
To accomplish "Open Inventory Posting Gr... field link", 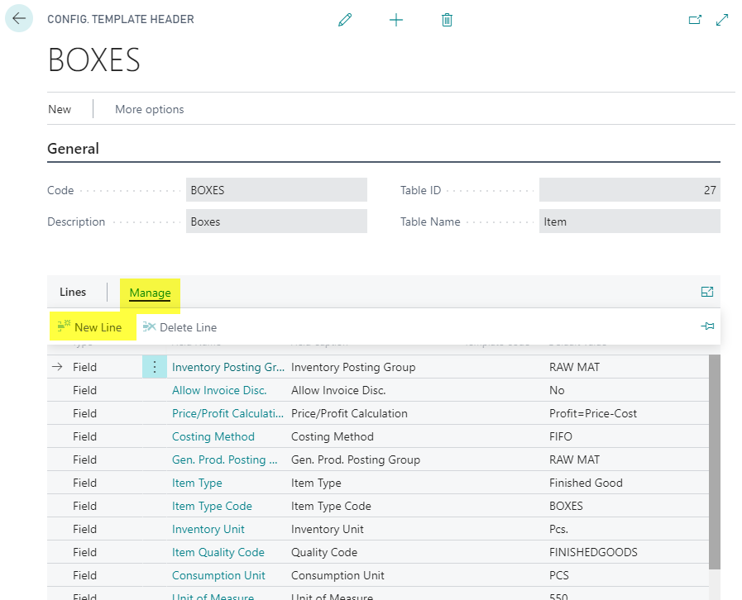I will [x=228, y=368].
